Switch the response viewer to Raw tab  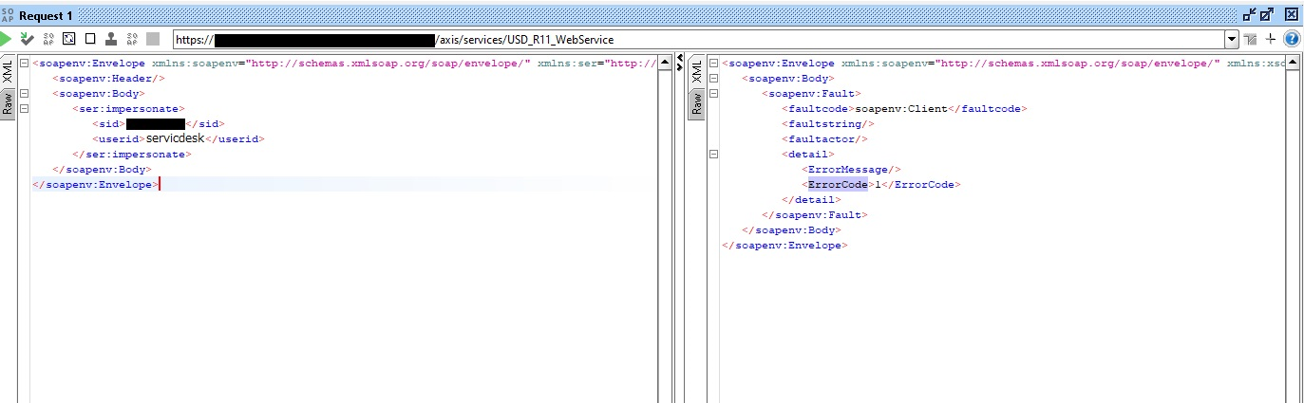coord(697,103)
